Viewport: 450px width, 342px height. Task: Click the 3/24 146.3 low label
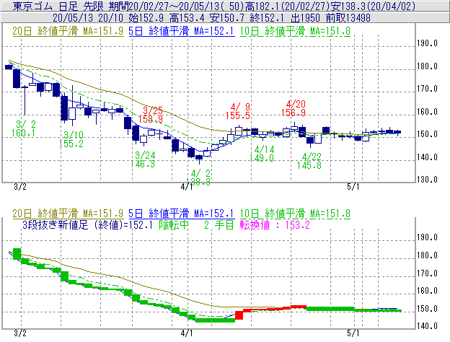(143, 159)
